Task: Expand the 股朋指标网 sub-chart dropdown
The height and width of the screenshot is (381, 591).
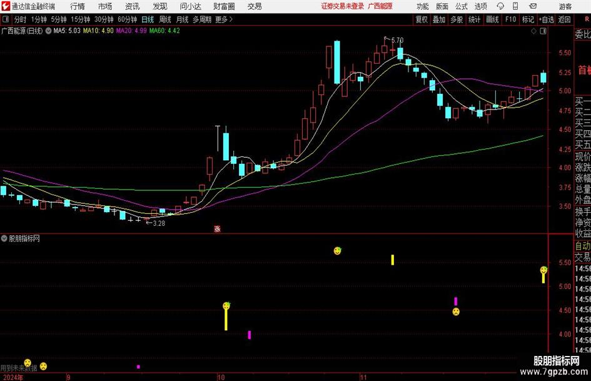Action: (4, 238)
